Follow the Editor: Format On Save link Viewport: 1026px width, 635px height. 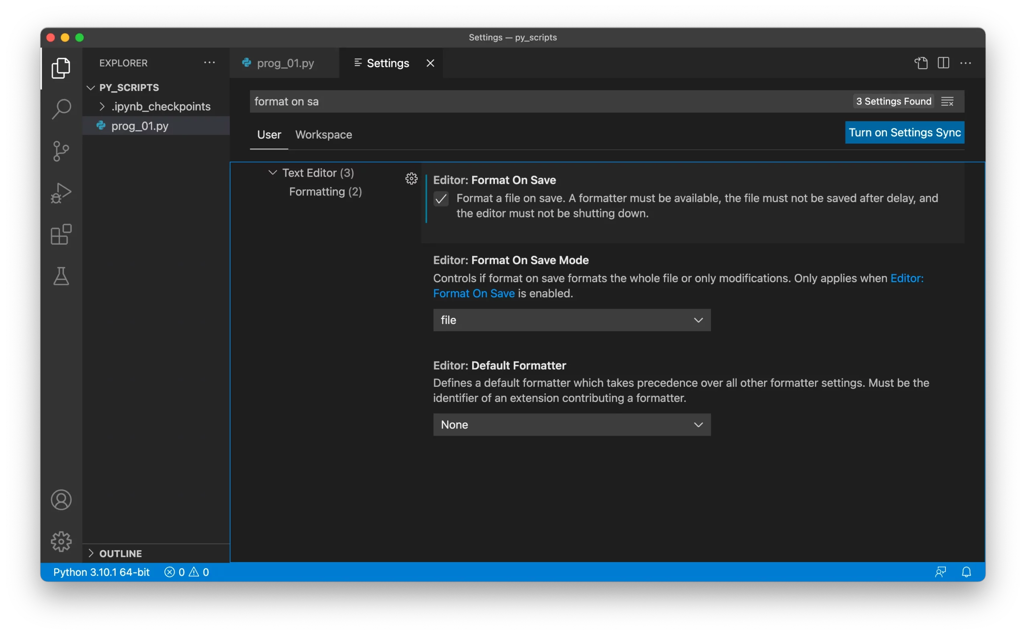474,293
